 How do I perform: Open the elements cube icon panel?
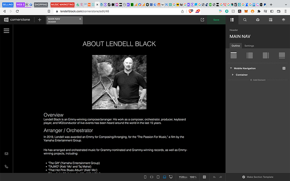tap(258, 20)
